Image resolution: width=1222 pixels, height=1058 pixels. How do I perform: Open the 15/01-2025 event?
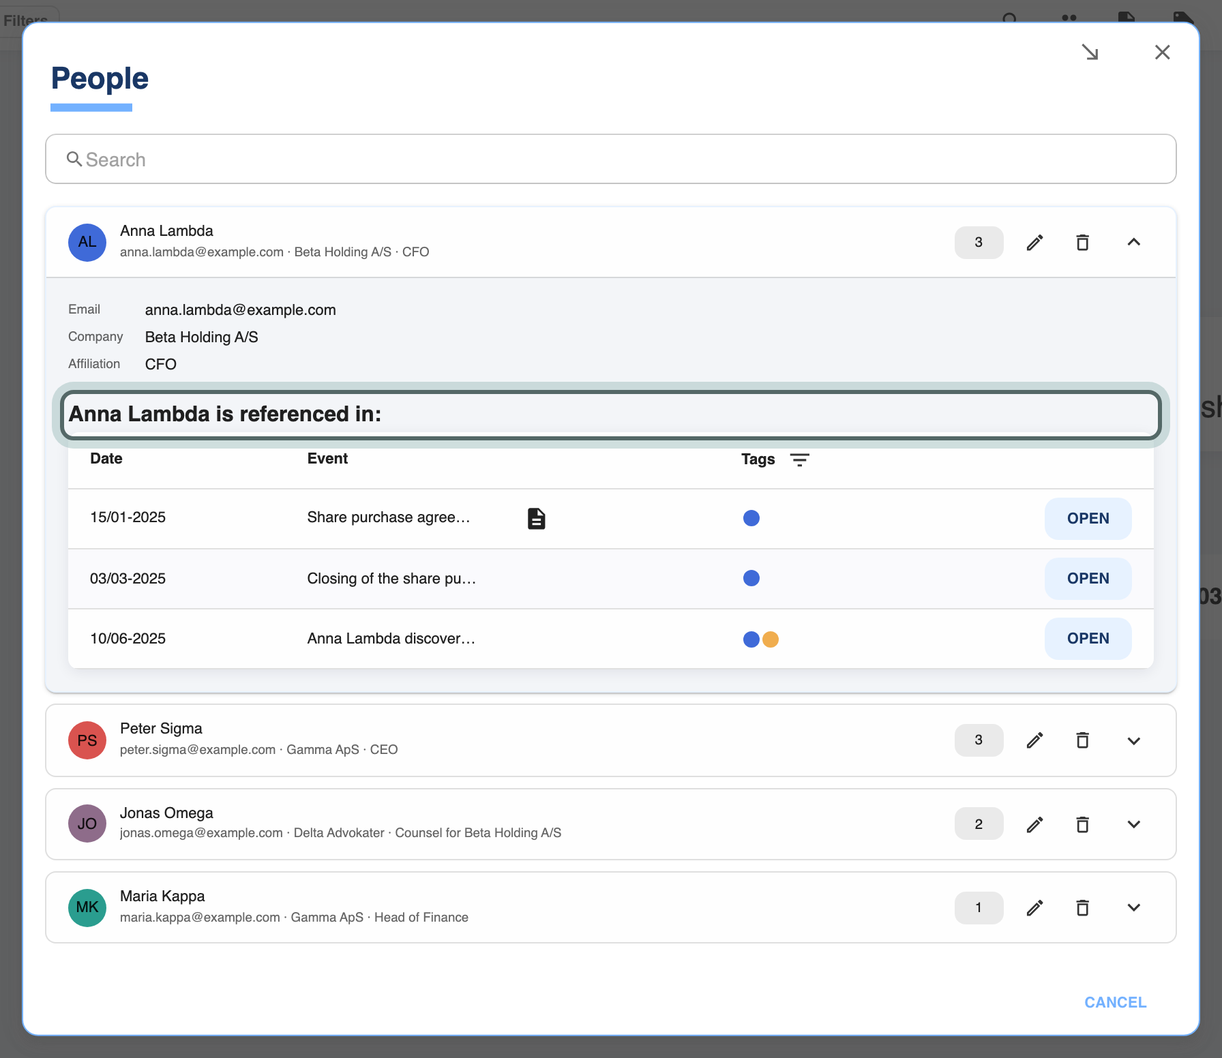(1088, 518)
